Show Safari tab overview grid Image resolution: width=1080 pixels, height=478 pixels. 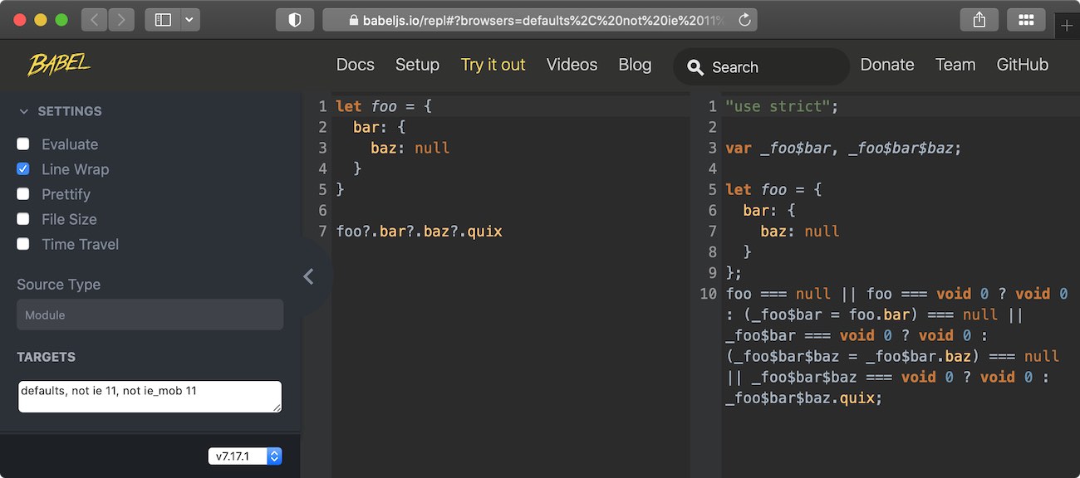[x=1026, y=20]
